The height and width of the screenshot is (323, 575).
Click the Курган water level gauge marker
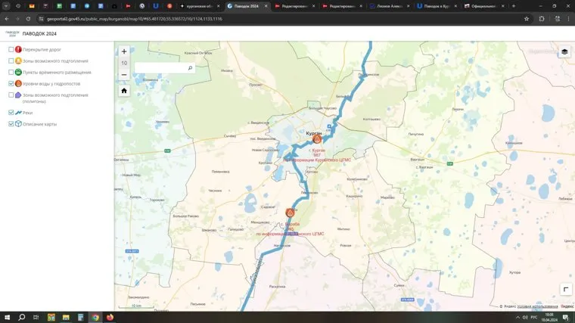(x=317, y=139)
